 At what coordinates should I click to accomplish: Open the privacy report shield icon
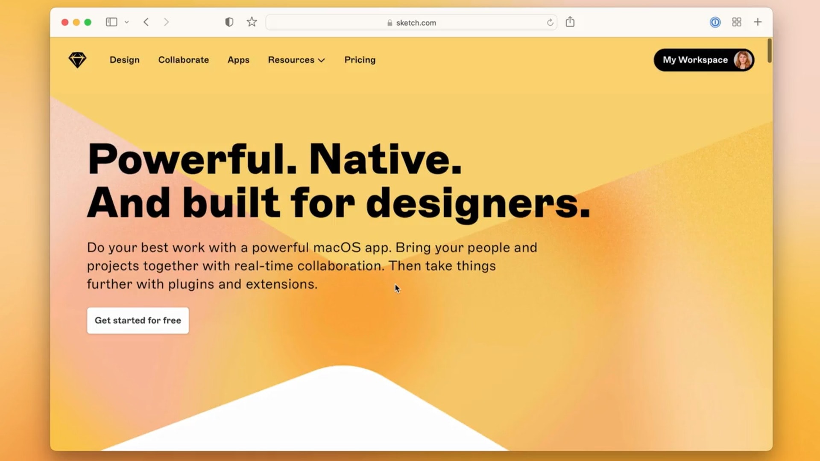click(x=229, y=22)
